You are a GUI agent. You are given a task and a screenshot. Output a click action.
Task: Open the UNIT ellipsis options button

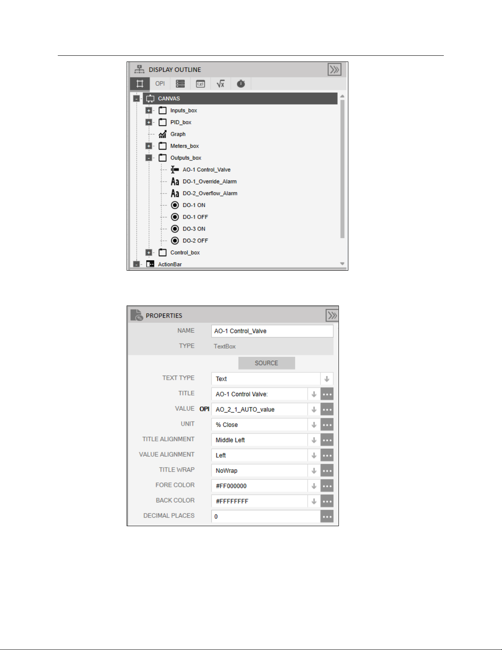[x=327, y=425]
